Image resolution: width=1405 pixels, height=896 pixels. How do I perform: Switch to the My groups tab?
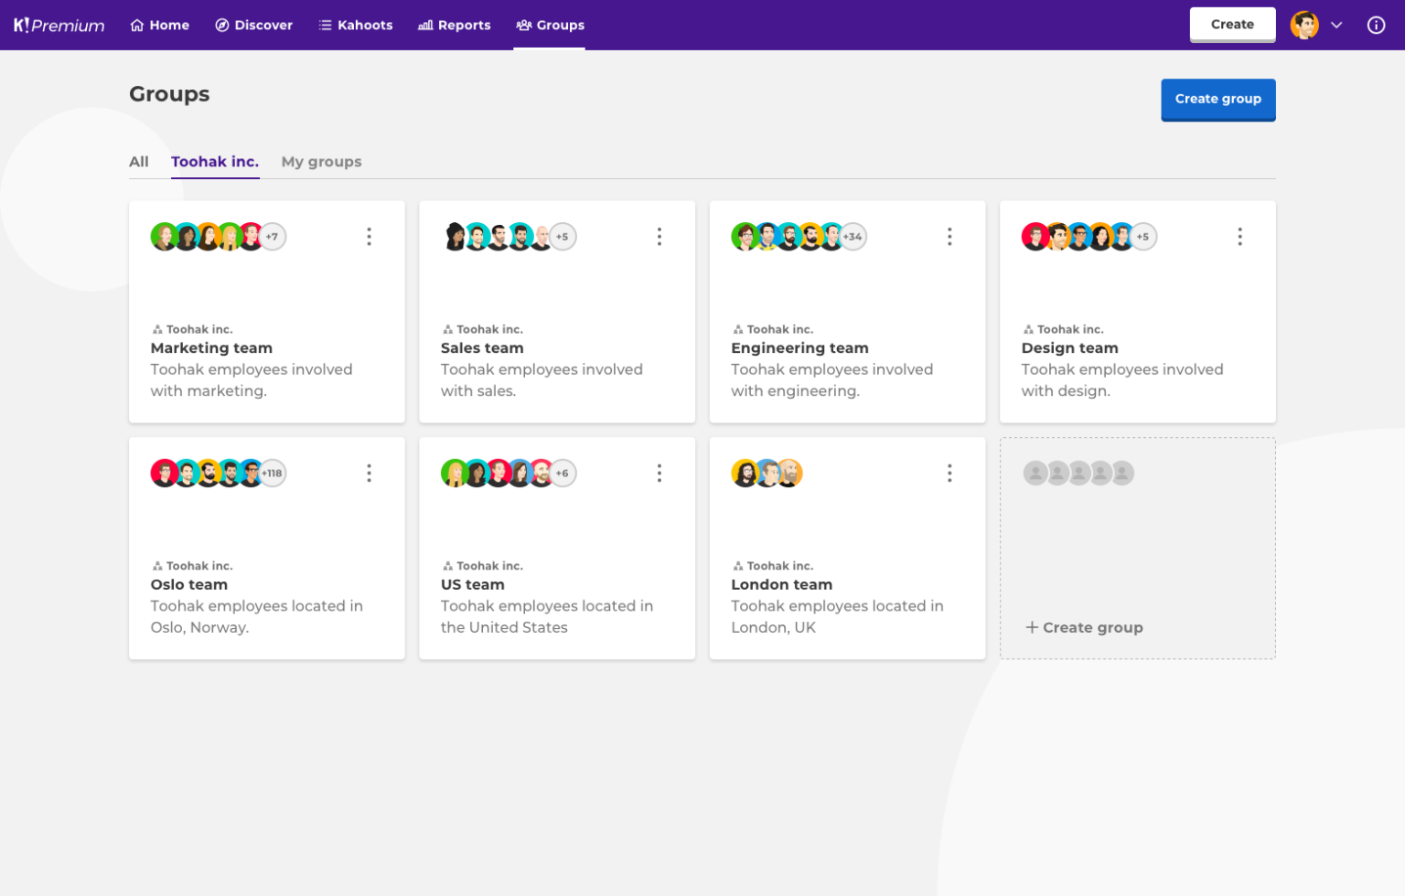[x=321, y=161]
